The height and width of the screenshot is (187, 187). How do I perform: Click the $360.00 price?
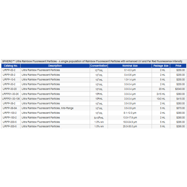(x=180, y=94)
